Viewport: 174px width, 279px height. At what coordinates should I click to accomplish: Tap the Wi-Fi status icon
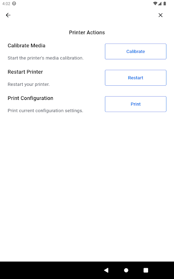pos(155,4)
